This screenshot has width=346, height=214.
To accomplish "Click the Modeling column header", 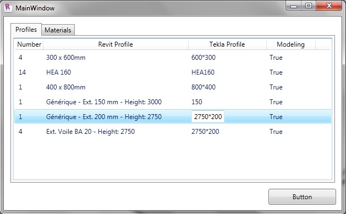I will 290,44.
